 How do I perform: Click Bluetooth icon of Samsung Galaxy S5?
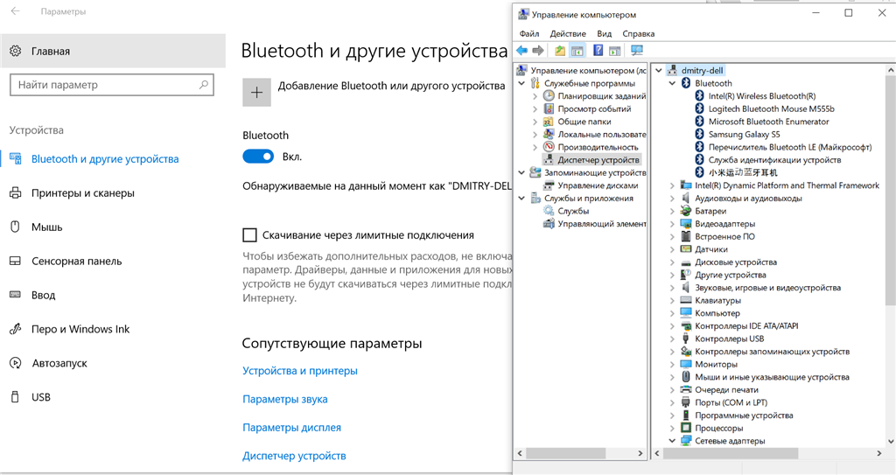(x=699, y=135)
